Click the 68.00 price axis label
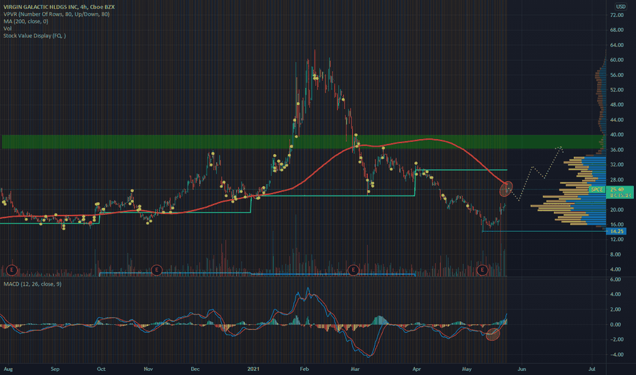 tap(616, 30)
